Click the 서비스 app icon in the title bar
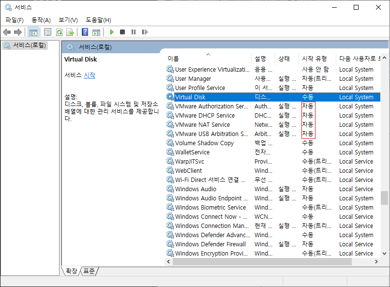 [x=8, y=7]
